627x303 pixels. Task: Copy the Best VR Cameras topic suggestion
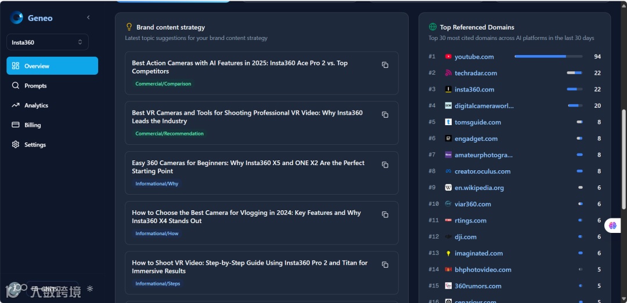pos(385,115)
